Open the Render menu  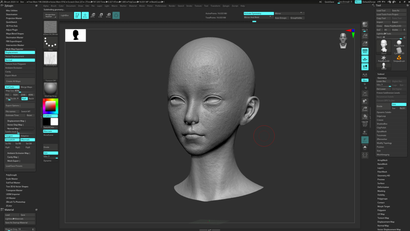[x=172, y=6]
